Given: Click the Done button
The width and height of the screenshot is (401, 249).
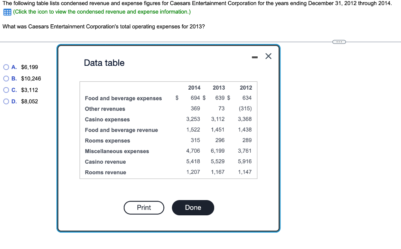Looking at the screenshot, I should tap(193, 207).
